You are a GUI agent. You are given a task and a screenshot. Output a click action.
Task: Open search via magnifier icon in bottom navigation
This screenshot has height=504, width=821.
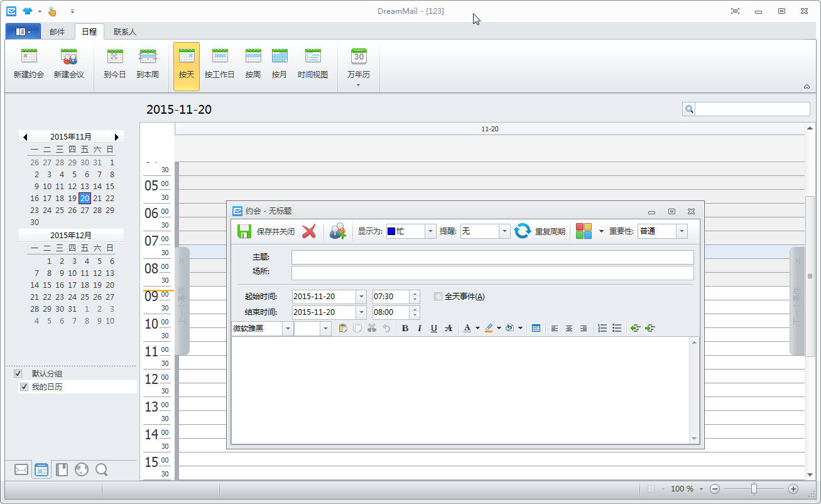102,469
